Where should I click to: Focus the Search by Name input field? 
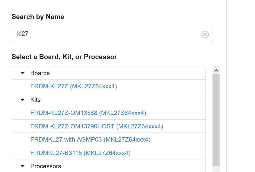click(x=106, y=34)
